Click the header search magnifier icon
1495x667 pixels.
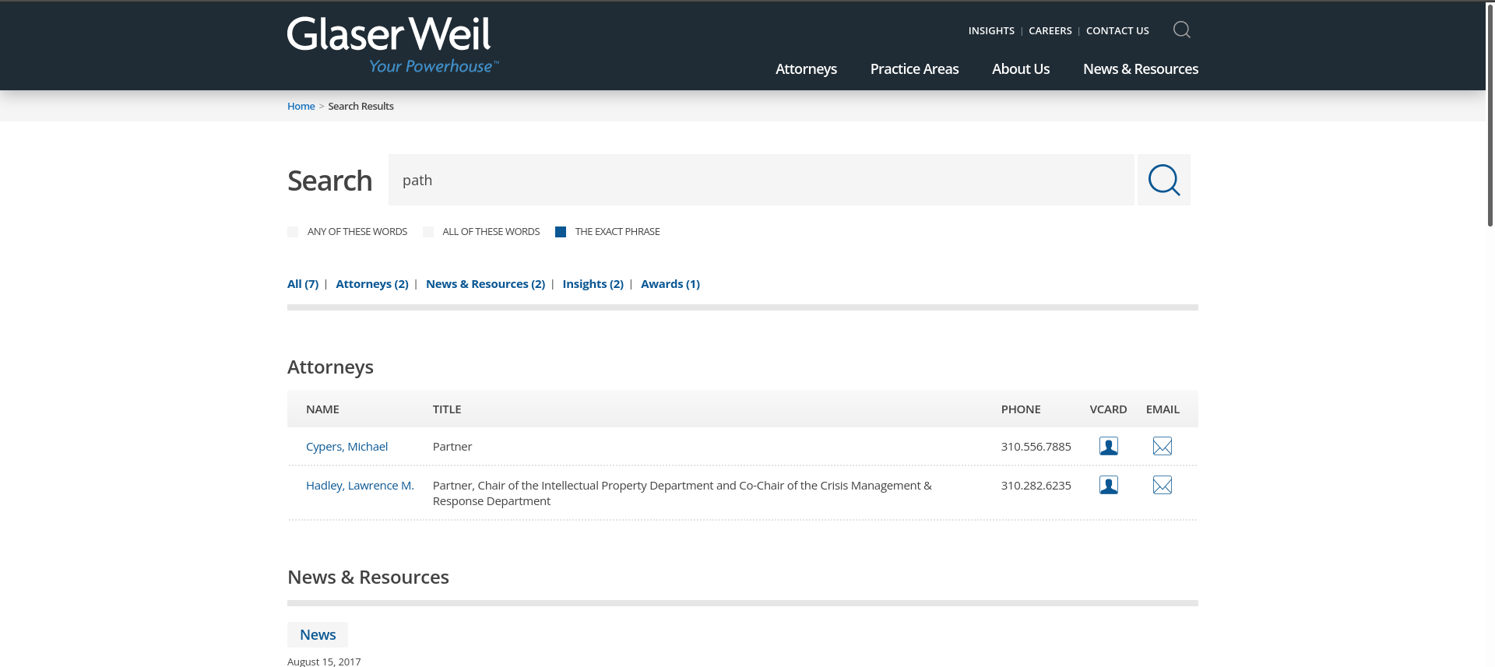click(1181, 30)
